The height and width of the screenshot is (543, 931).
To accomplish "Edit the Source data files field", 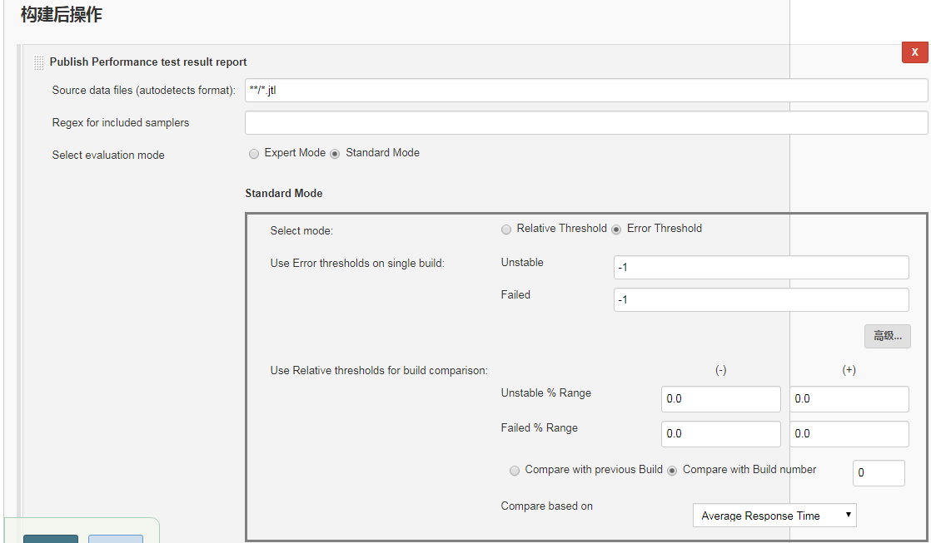I will pos(586,90).
